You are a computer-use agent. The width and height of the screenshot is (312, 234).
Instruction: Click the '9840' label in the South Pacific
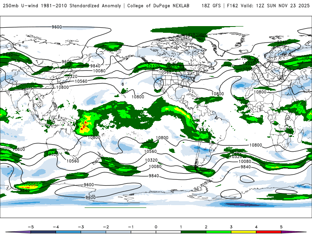(x=154, y=176)
